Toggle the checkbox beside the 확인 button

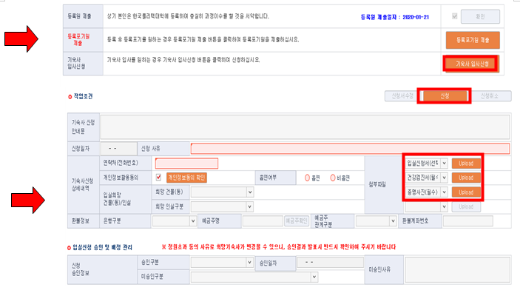(455, 16)
